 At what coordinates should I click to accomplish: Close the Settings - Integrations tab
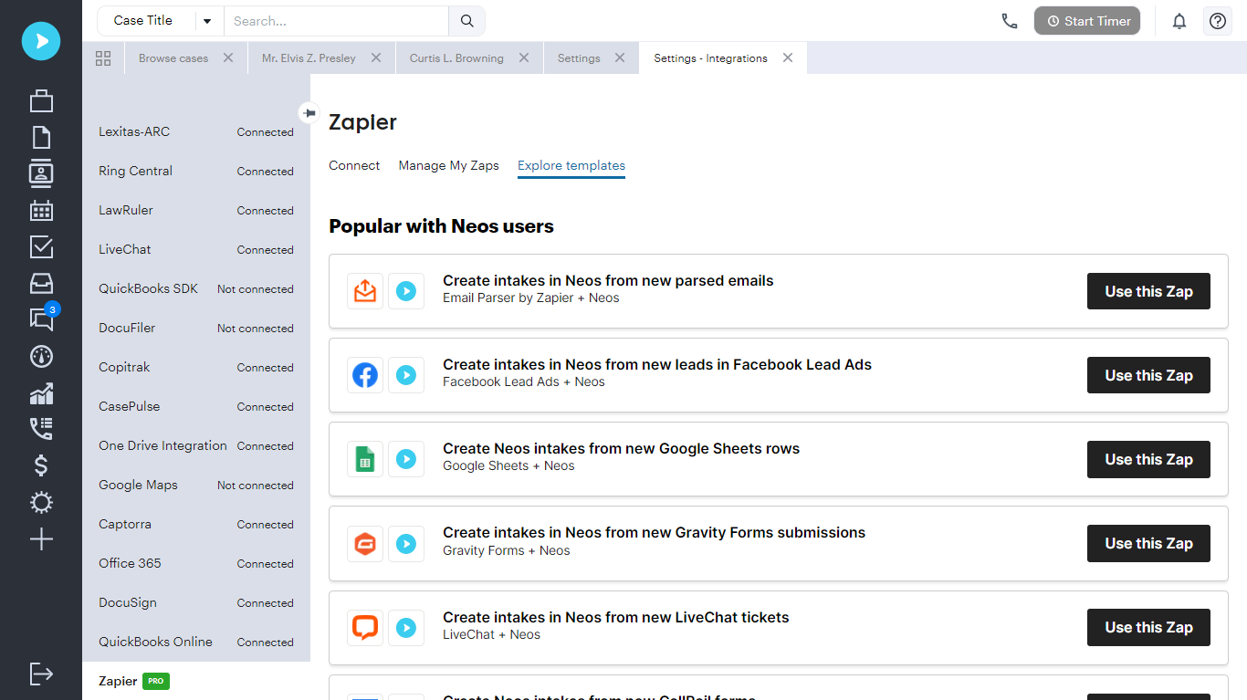(788, 57)
